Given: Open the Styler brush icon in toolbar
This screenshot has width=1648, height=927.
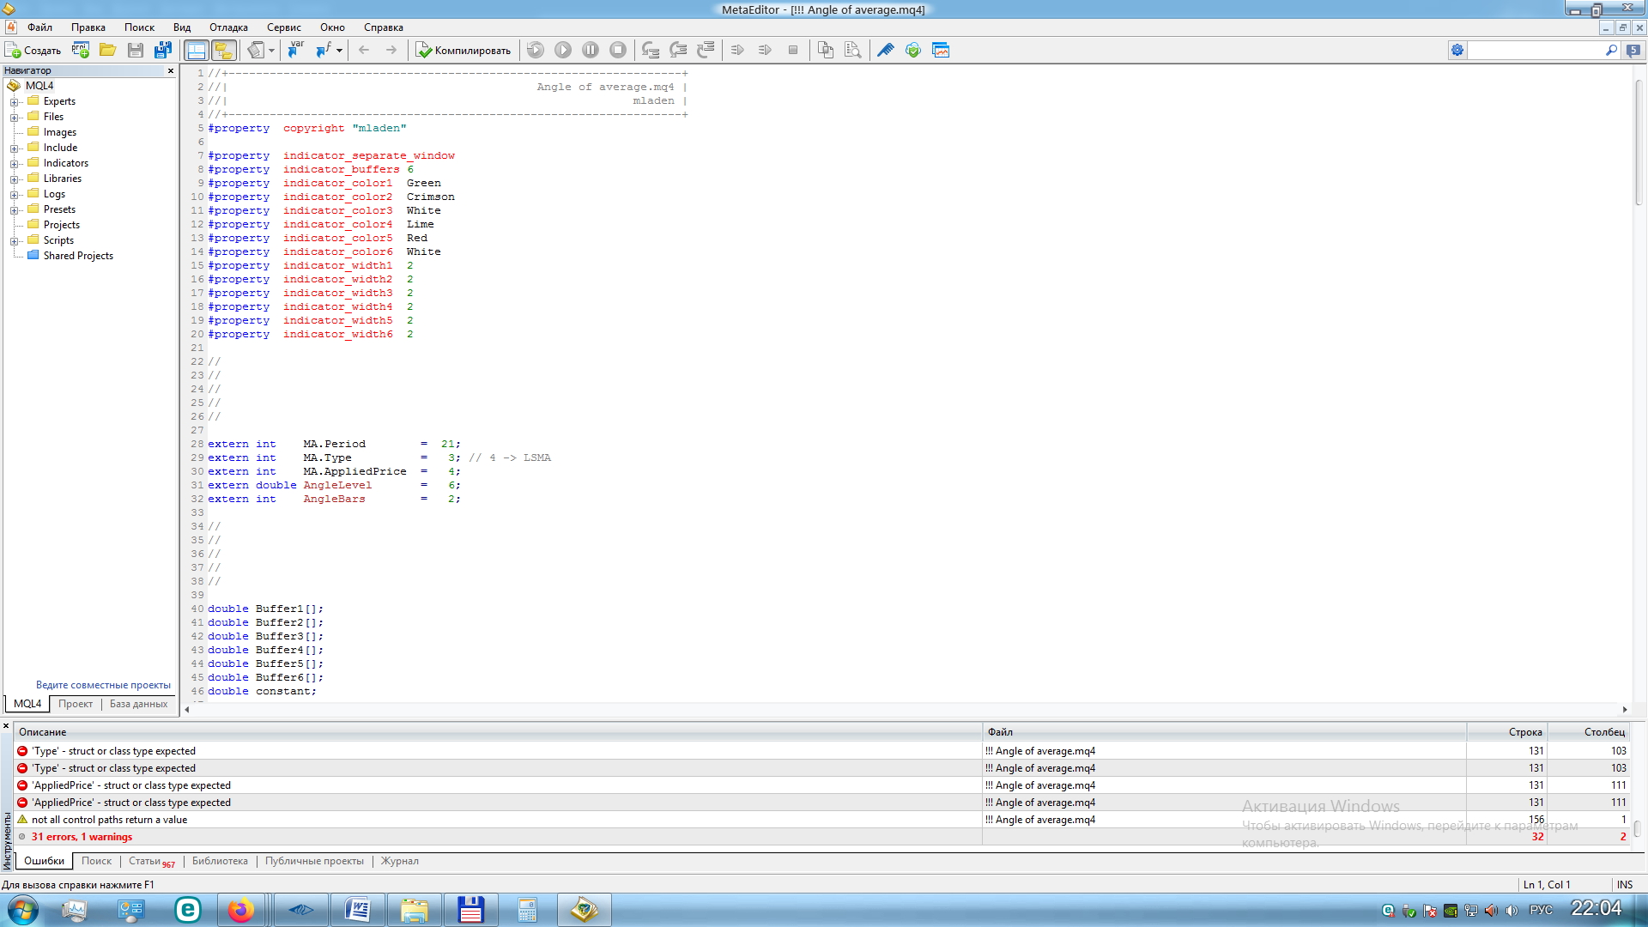Looking at the screenshot, I should coord(886,51).
